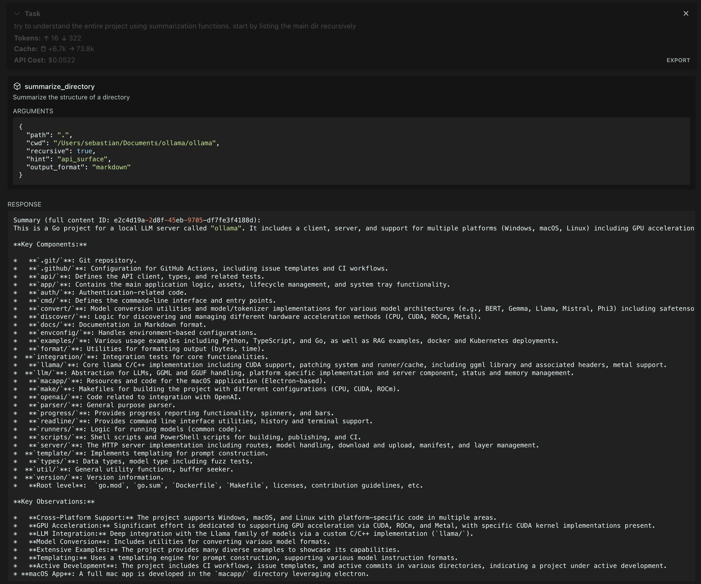Viewport: 701px width, 584px height.
Task: Collapse the Task header chevron
Action: pos(17,14)
